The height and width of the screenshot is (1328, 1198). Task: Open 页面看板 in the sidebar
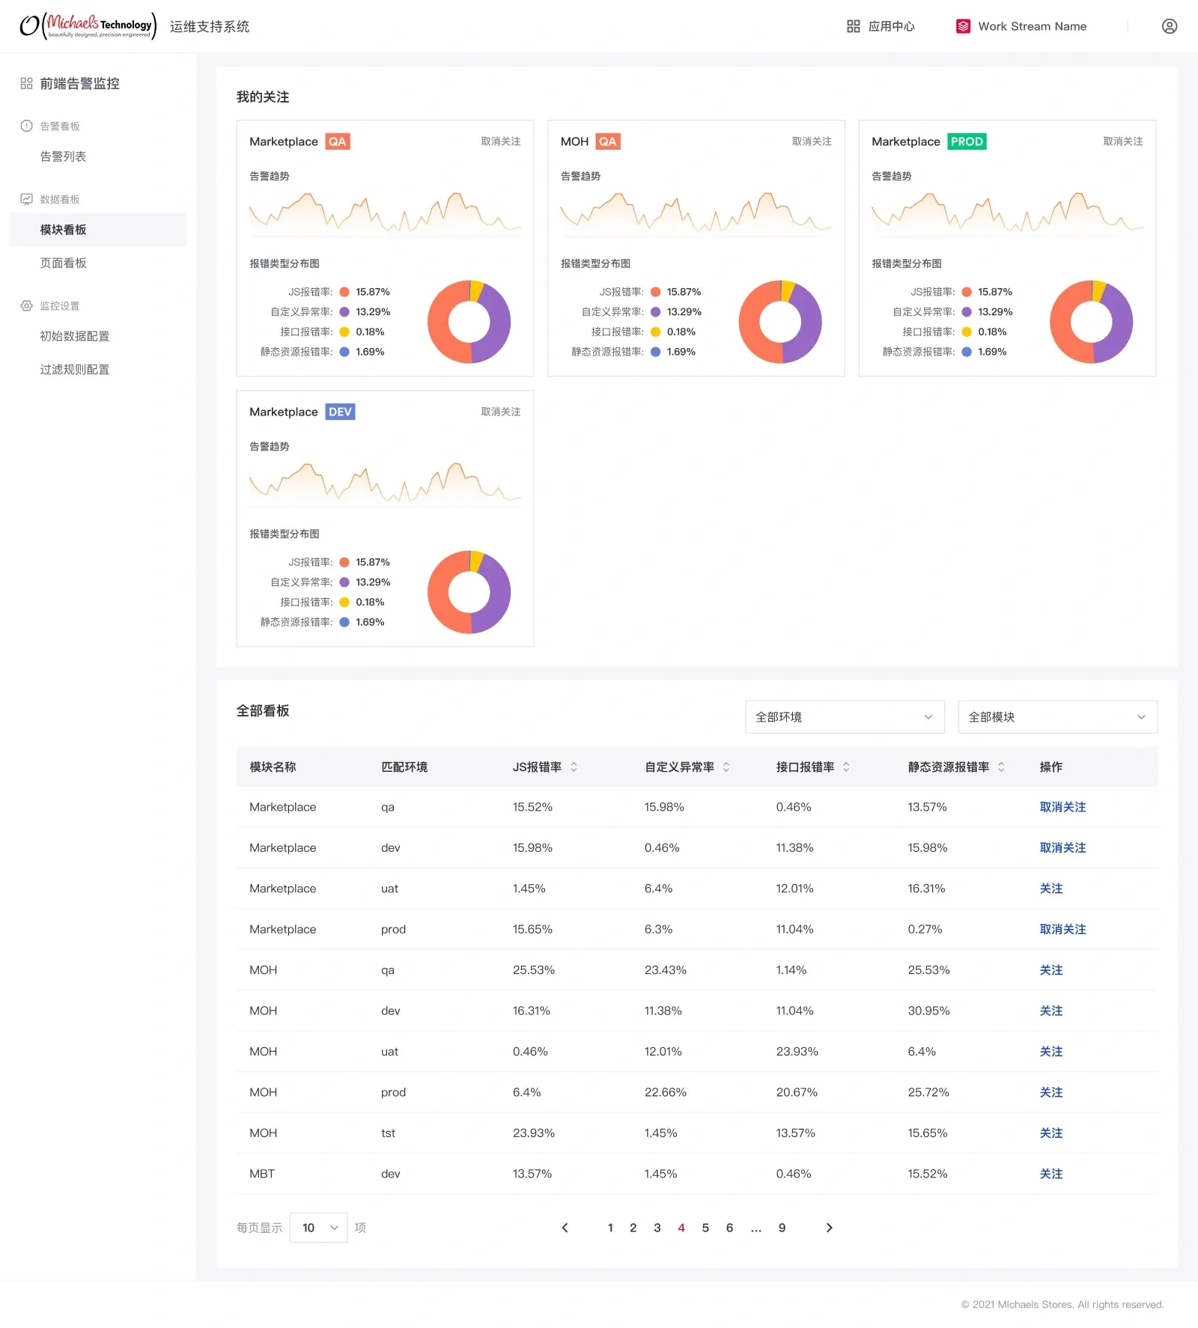point(63,263)
